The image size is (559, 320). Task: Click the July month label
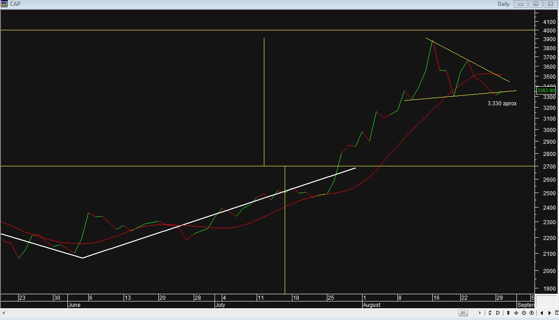coord(220,305)
